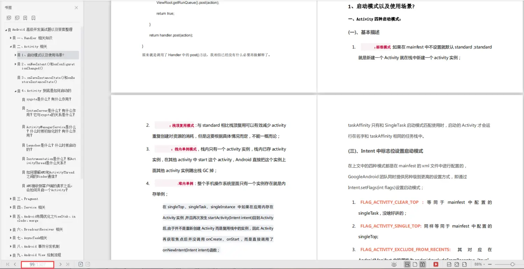Viewport: 524px width, 269px height.
Task: Expand the 四、Service 相关 bookmark
Action: coord(11,207)
